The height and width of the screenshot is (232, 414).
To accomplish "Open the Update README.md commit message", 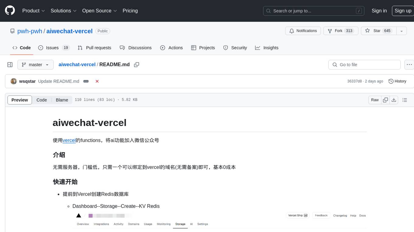I will coord(58,81).
